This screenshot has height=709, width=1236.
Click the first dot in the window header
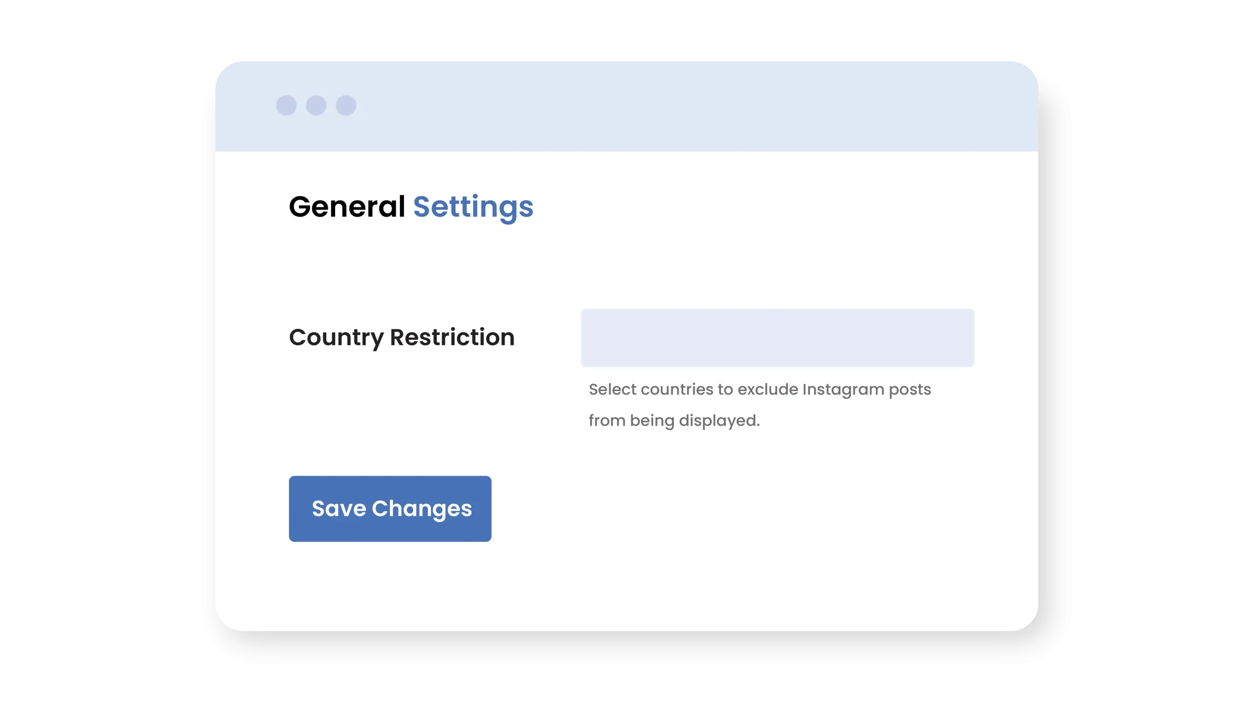tap(286, 105)
